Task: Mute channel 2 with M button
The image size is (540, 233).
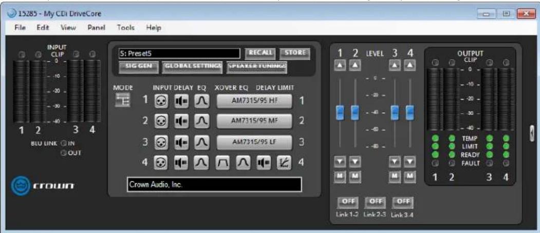Action: click(355, 176)
